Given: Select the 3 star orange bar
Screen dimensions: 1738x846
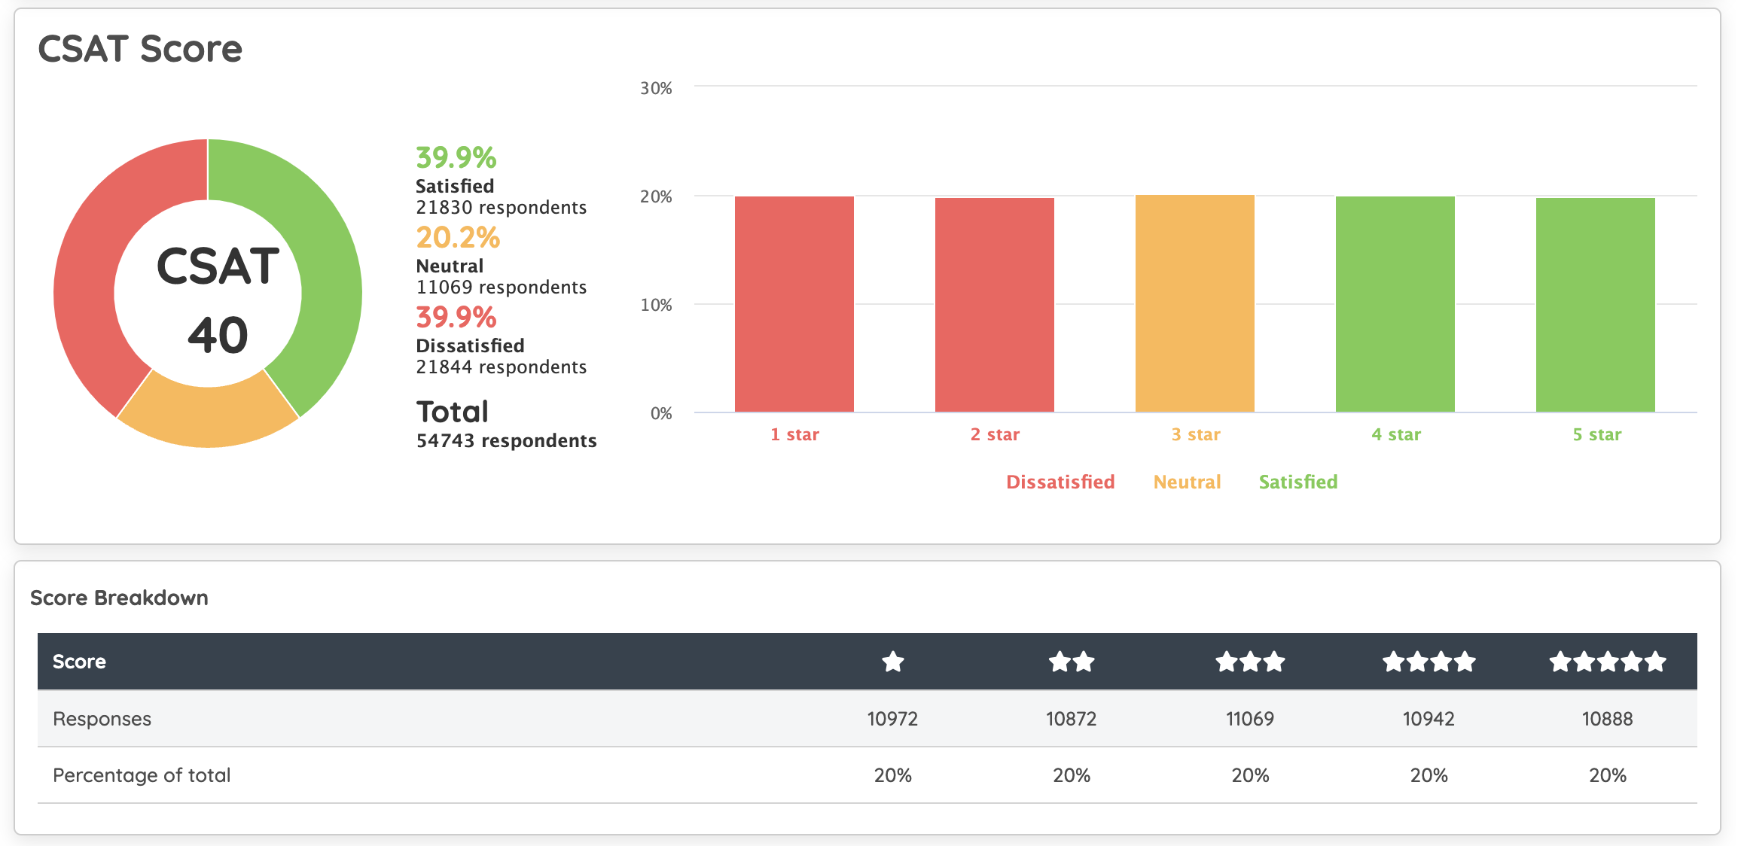Looking at the screenshot, I should [1195, 303].
